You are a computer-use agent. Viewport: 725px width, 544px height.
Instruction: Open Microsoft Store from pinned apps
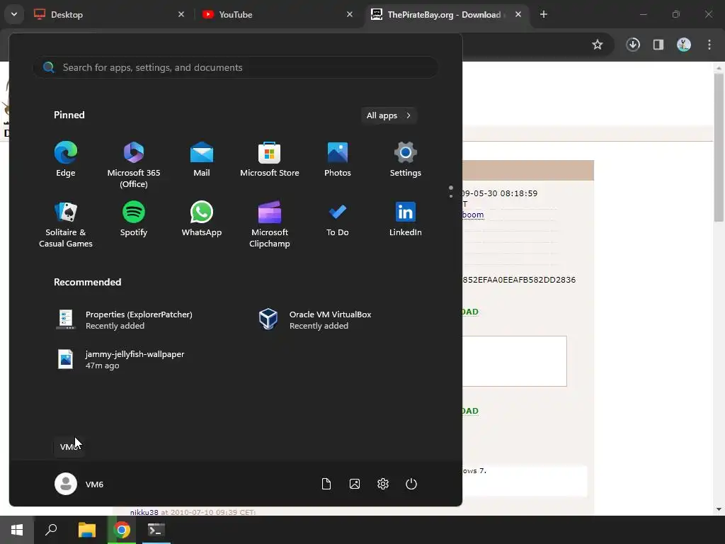pyautogui.click(x=270, y=159)
